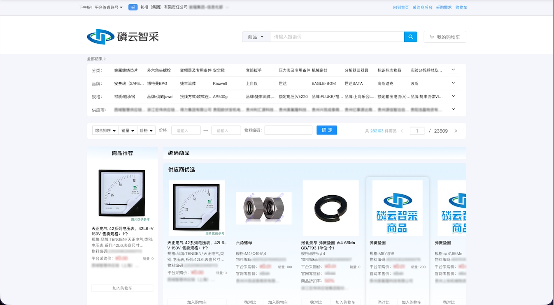Click the blue 采 badge icon

[x=133, y=7]
